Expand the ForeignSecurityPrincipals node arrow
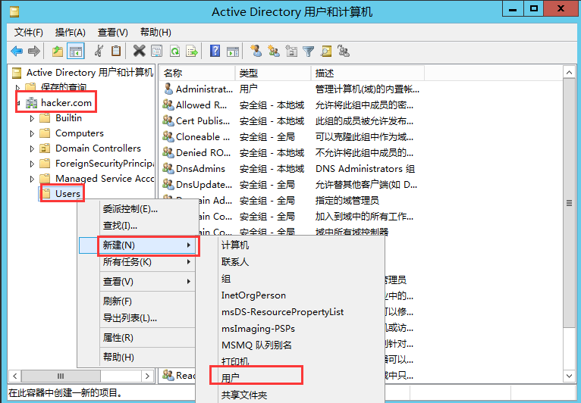581x403 pixels. click(x=32, y=164)
